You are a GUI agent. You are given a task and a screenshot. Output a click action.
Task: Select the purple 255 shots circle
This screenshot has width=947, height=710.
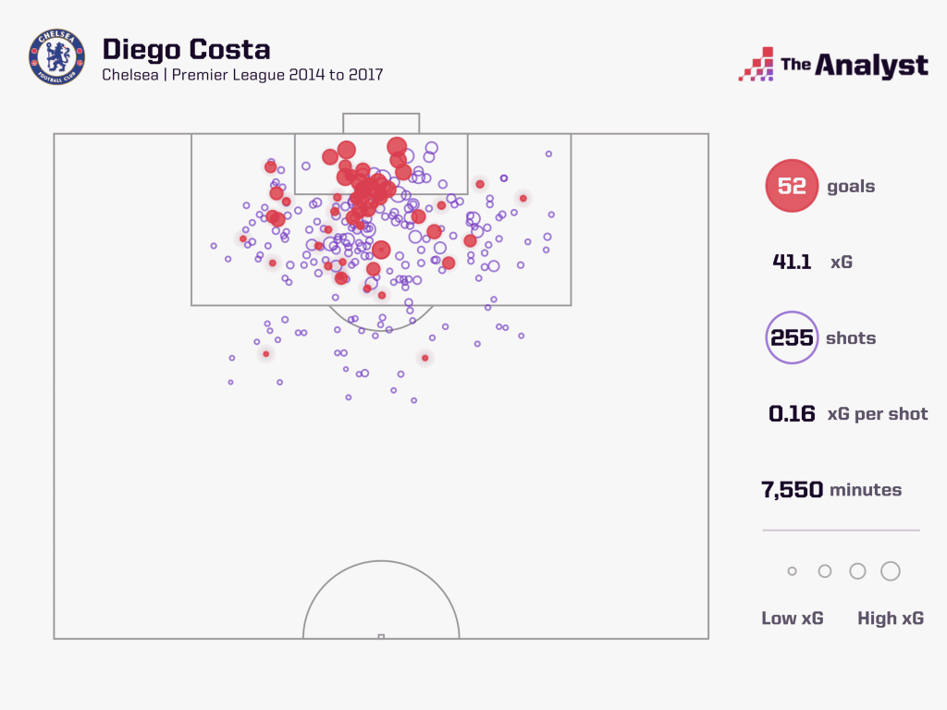click(792, 337)
